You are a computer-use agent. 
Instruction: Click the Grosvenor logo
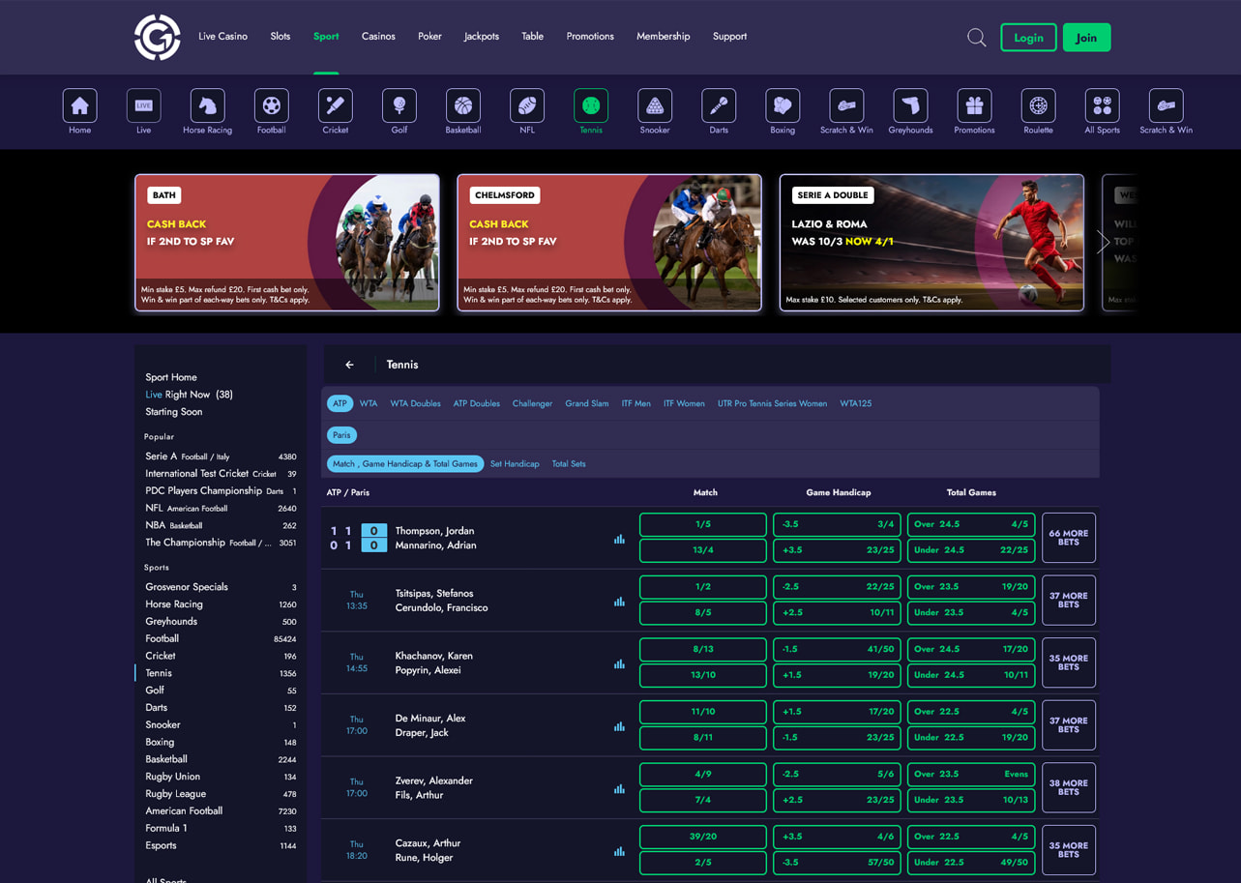(158, 37)
